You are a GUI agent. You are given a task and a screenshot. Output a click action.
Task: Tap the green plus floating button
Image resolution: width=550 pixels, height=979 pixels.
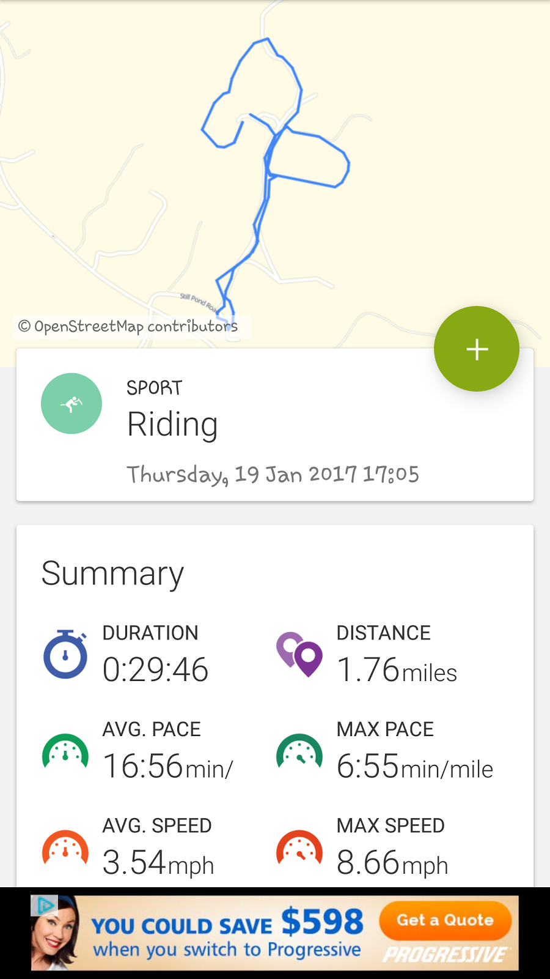click(477, 349)
